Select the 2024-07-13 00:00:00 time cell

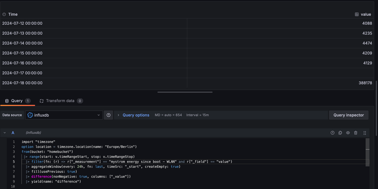[x=94, y=33]
